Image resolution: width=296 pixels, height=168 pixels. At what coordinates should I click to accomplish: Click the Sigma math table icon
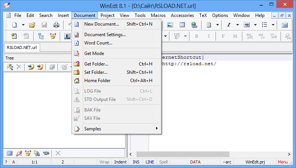coord(67,36)
